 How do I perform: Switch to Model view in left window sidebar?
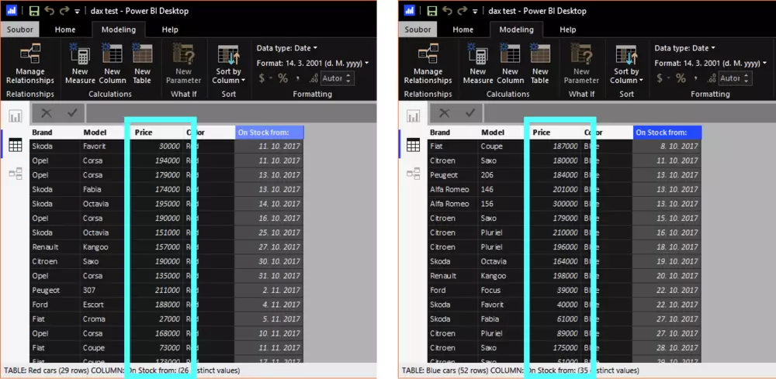point(16,174)
